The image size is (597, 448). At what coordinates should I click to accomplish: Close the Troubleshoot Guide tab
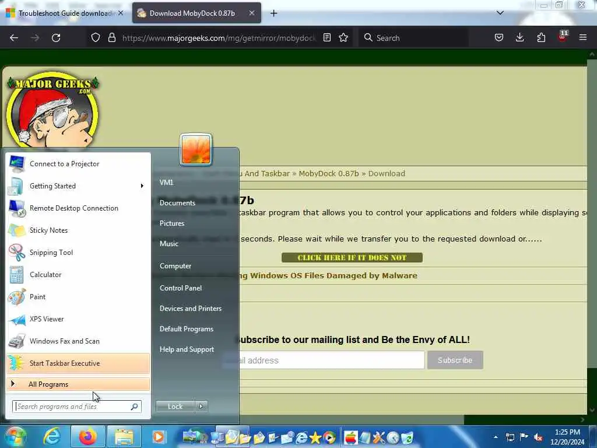pos(121,13)
